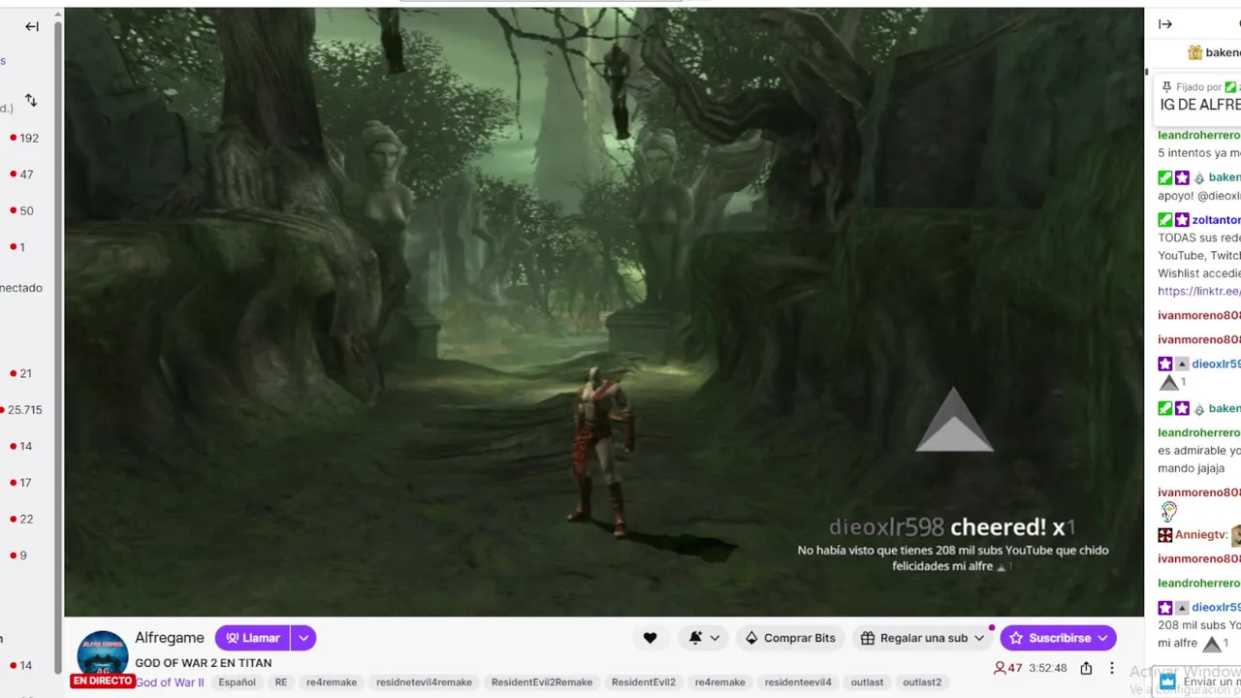
Task: Collapse the chat panel with the arrow icon
Action: tap(1165, 24)
